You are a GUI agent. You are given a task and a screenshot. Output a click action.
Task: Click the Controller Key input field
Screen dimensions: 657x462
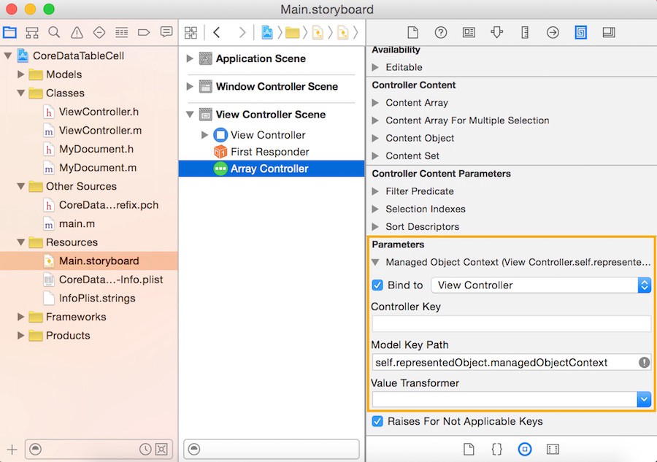tap(511, 324)
